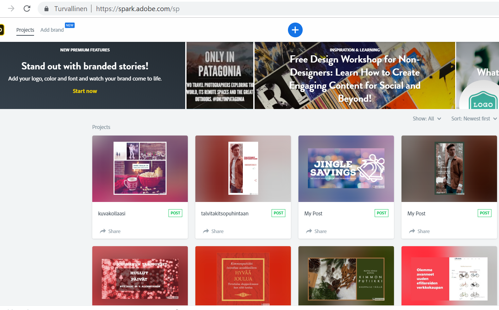Click the POST badge on kuvakollaasi card
499x310 pixels.
pos(175,213)
